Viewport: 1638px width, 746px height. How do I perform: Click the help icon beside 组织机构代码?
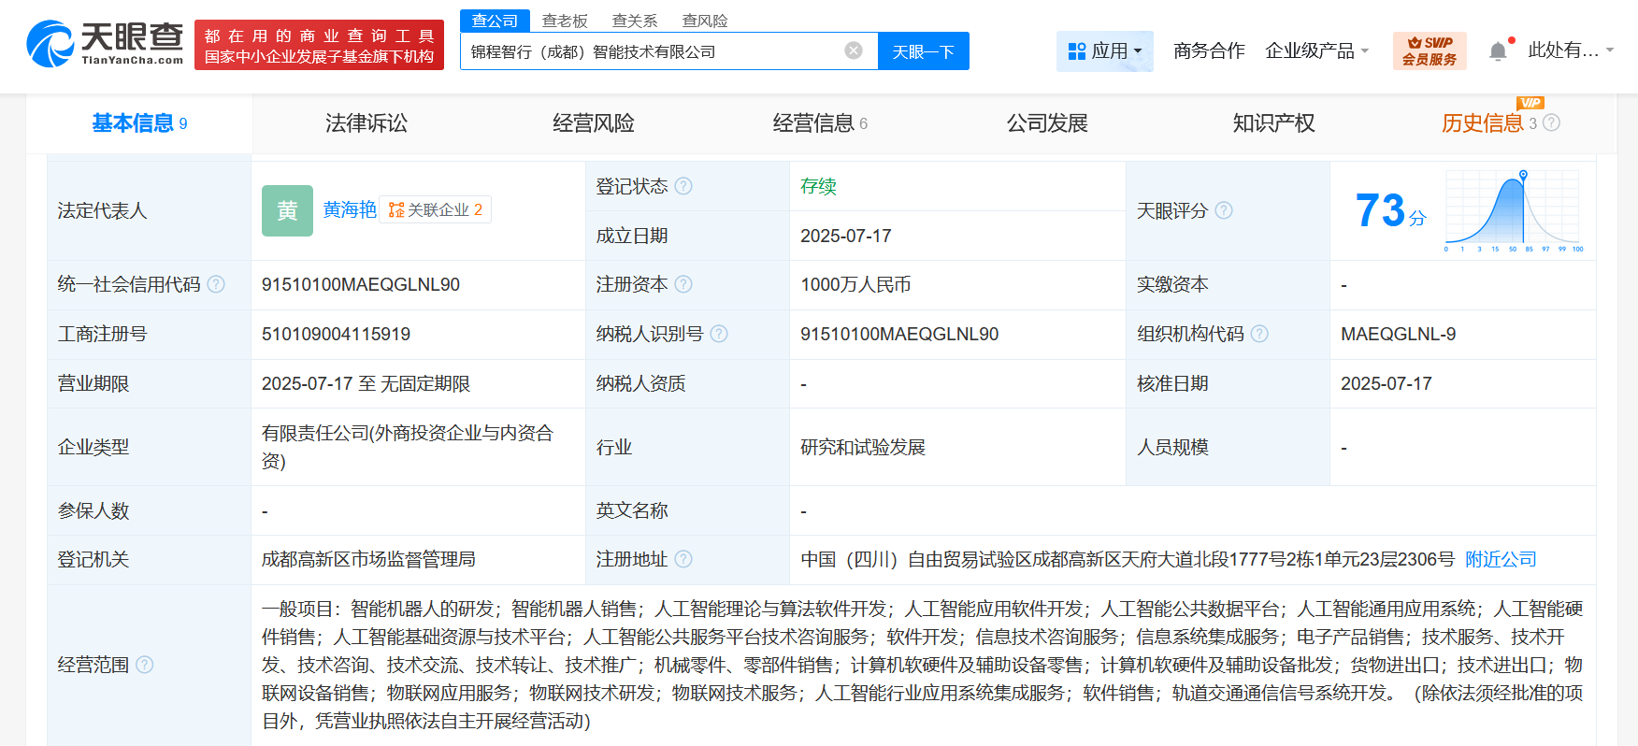click(1259, 334)
